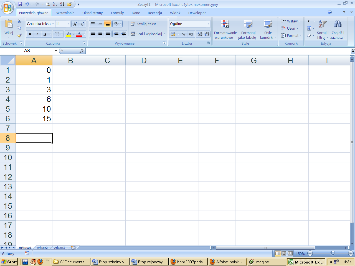355x266 pixels.
Task: Toggle Wrap Text (Zawijaj tekst)
Action: (143, 24)
